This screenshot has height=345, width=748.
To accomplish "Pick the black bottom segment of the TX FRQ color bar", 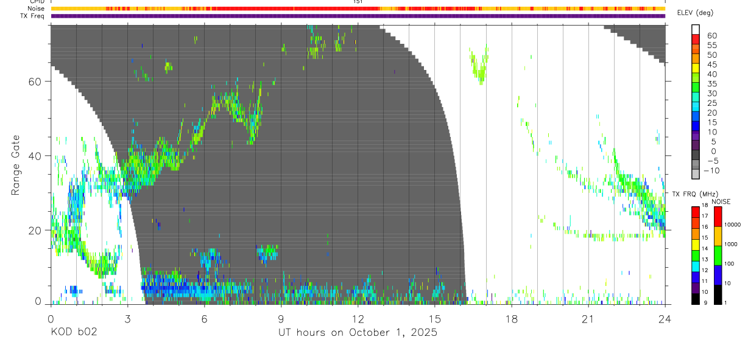I will pyautogui.click(x=695, y=299).
